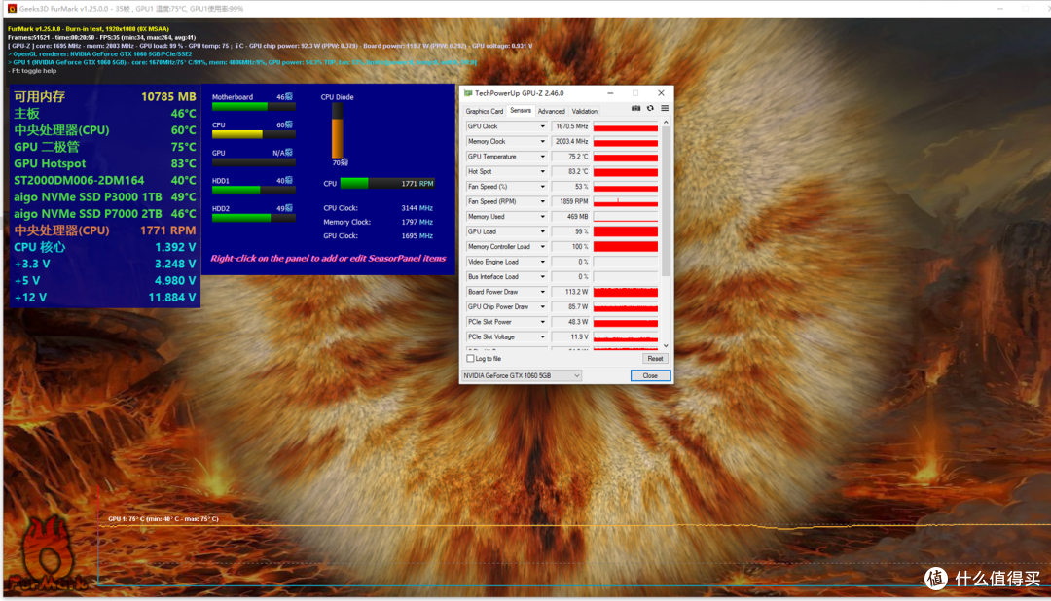Image resolution: width=1051 pixels, height=601 pixels.
Task: Open the Advanced tab in GPU-Z
Action: (551, 111)
